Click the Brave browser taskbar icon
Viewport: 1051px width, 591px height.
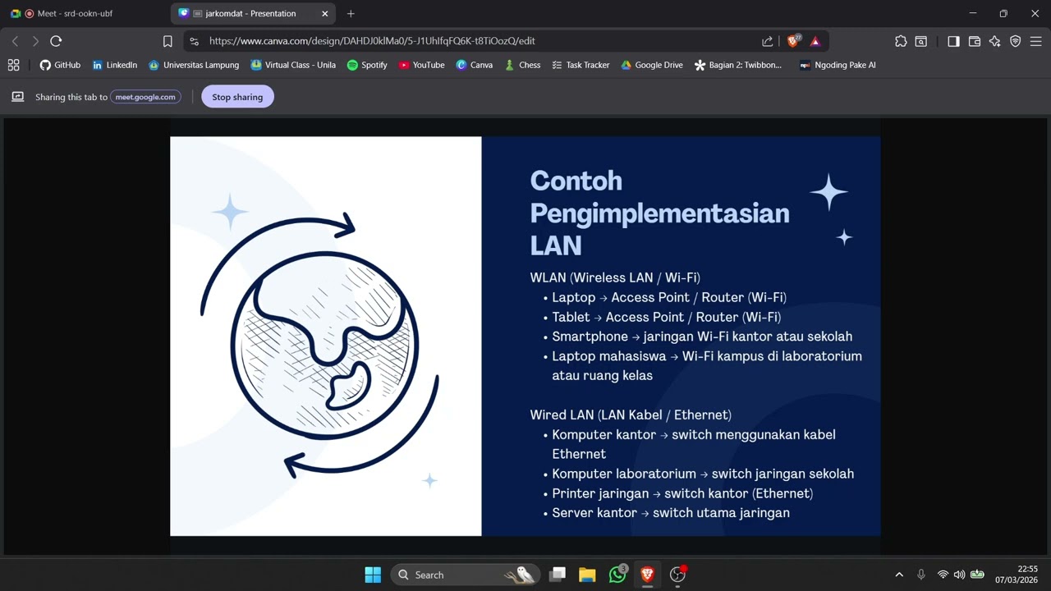pyautogui.click(x=647, y=575)
